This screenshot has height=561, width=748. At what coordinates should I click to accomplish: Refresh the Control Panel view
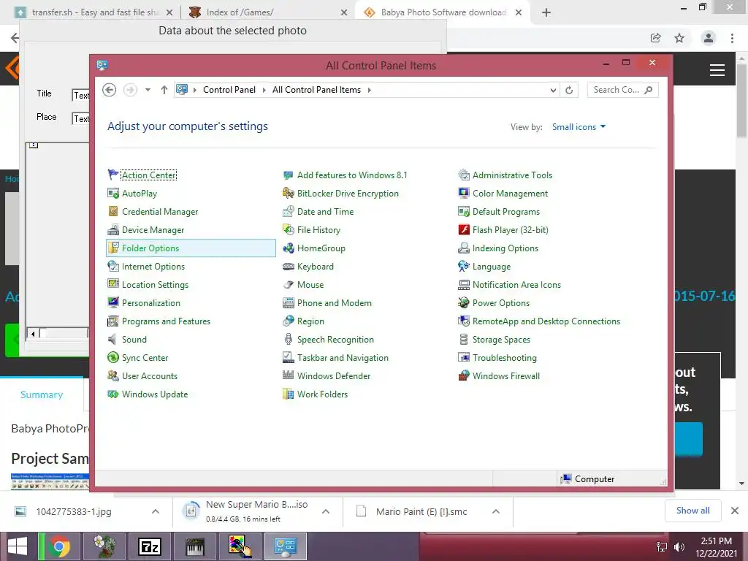click(x=569, y=90)
